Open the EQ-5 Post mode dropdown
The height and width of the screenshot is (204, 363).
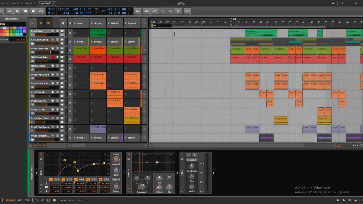coord(116,180)
